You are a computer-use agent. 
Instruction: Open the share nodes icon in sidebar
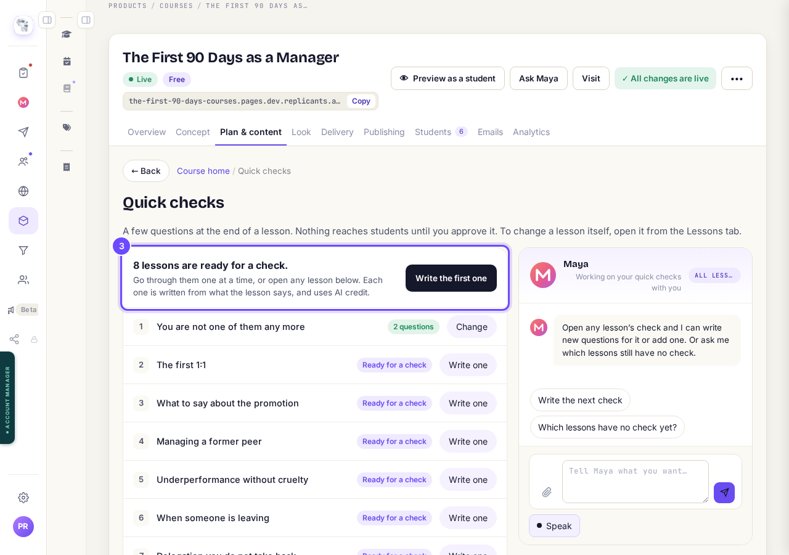click(14, 339)
